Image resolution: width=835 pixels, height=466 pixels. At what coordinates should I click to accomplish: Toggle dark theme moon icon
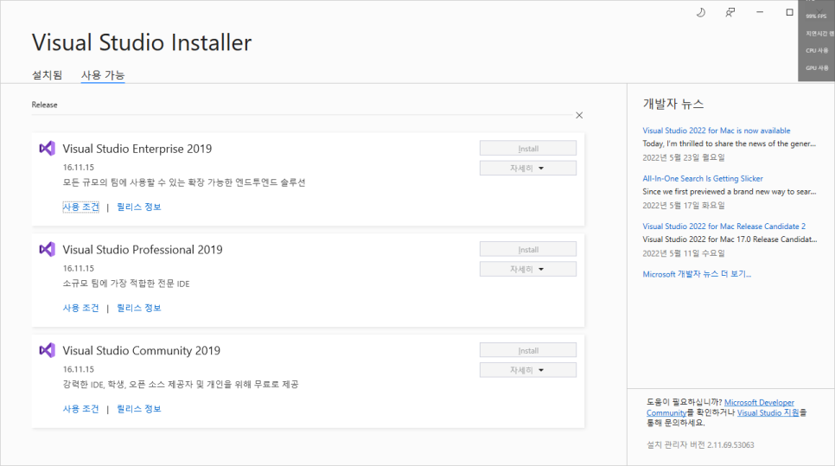[701, 12]
